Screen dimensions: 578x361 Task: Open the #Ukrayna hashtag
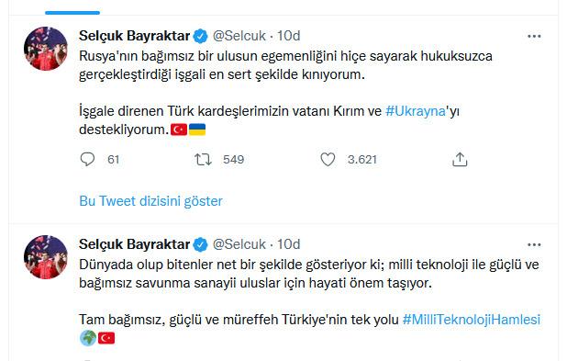(x=416, y=111)
